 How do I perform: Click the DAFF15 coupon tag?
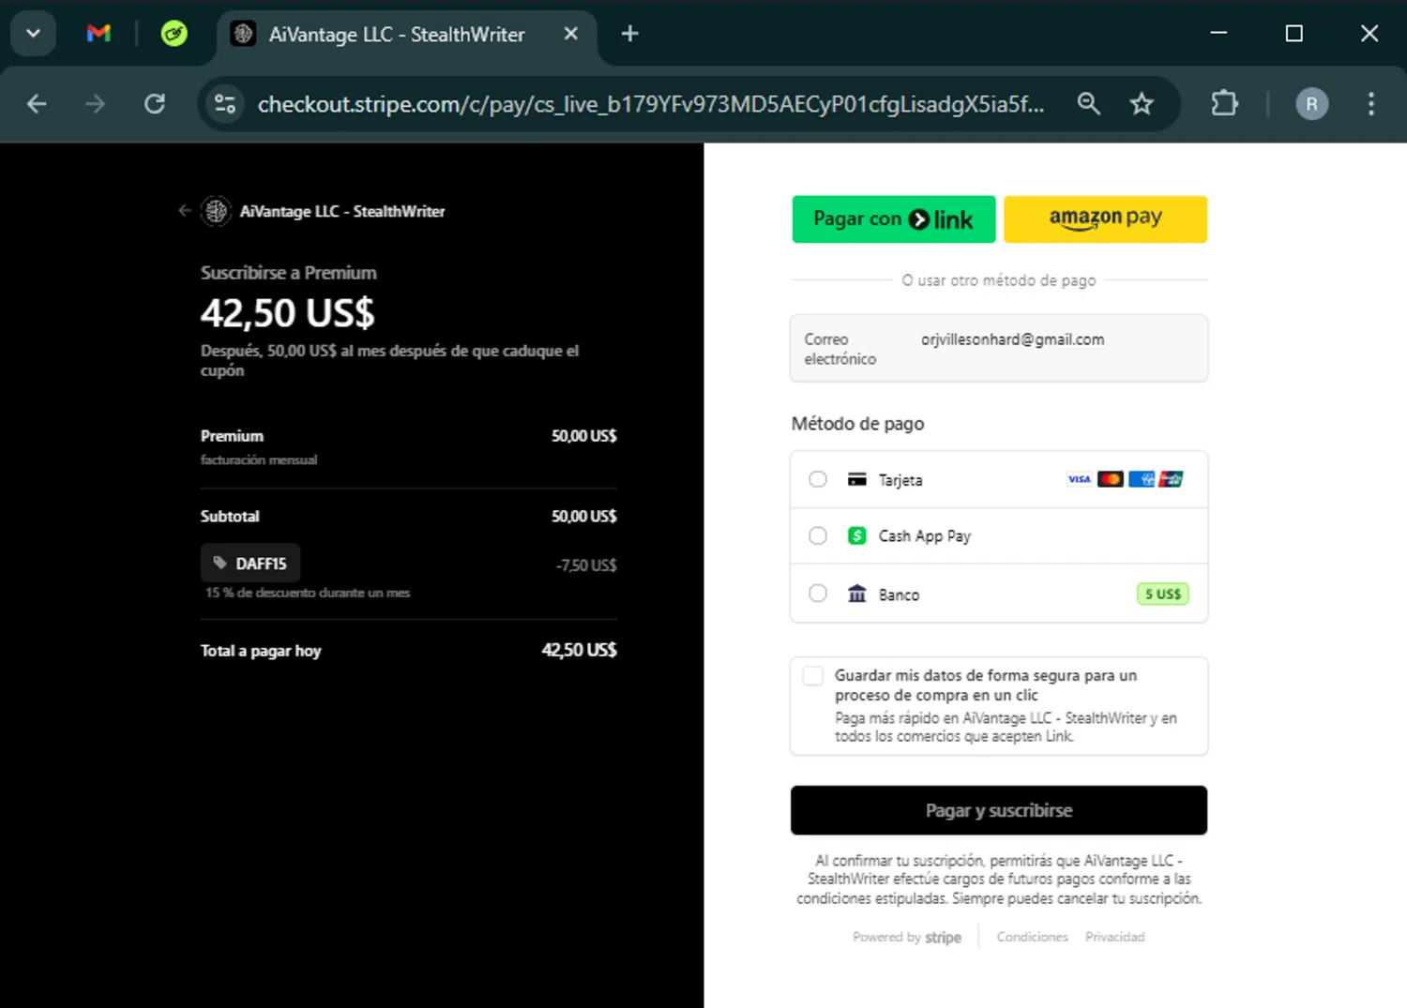(x=250, y=564)
